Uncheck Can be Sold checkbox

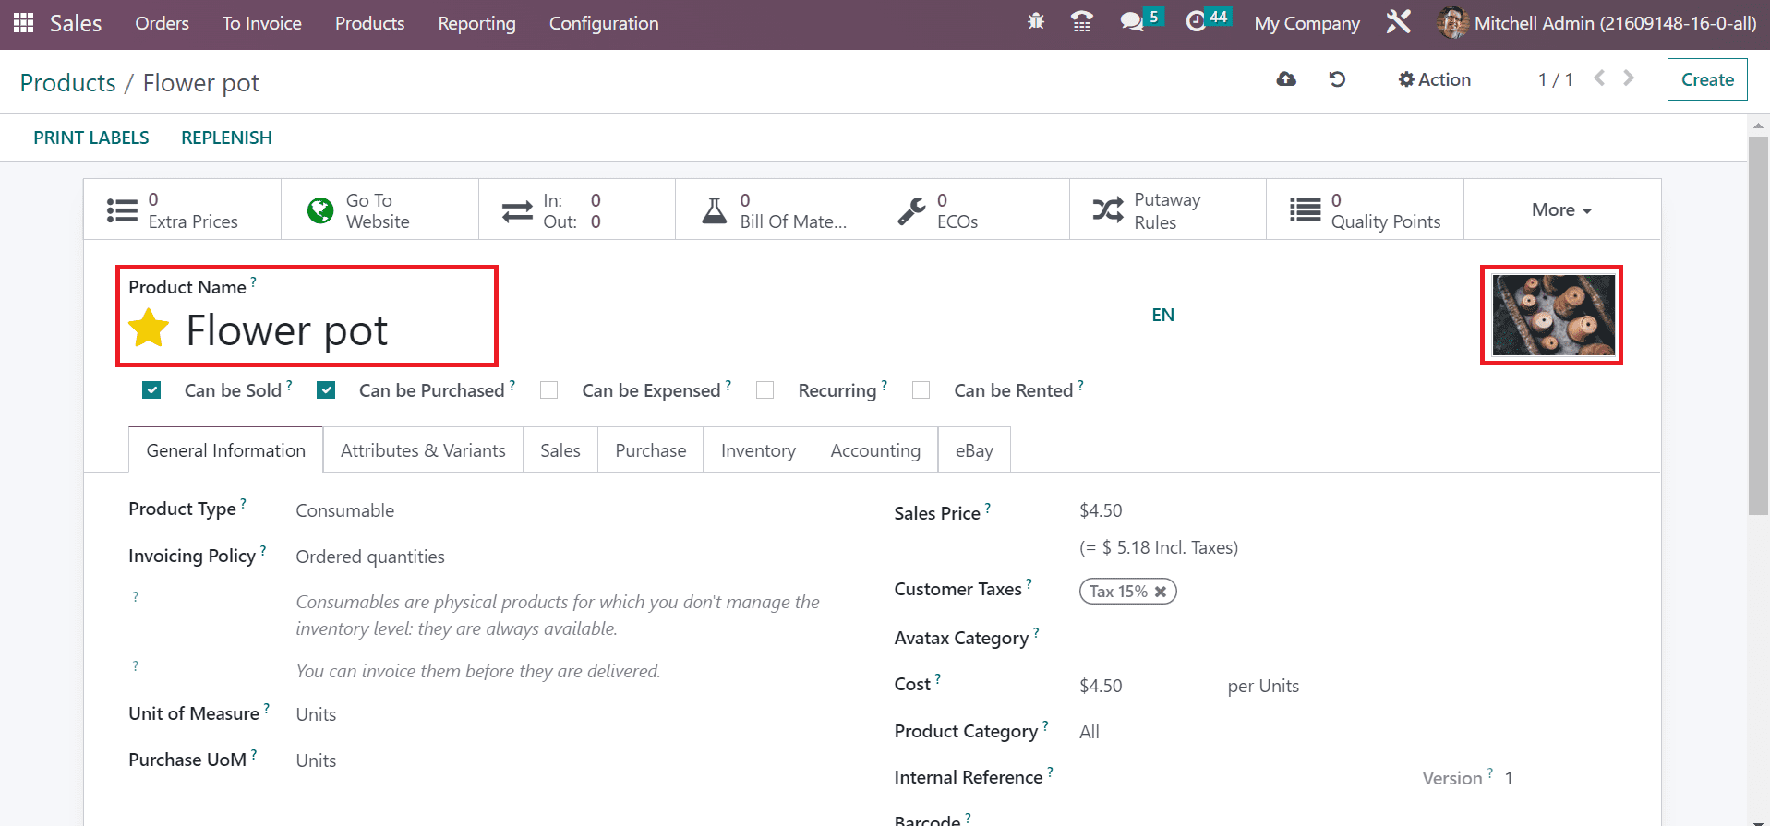(x=152, y=390)
